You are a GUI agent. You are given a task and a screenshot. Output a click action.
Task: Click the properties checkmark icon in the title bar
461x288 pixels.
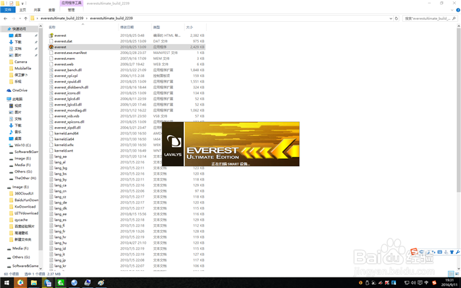pos(11,3)
